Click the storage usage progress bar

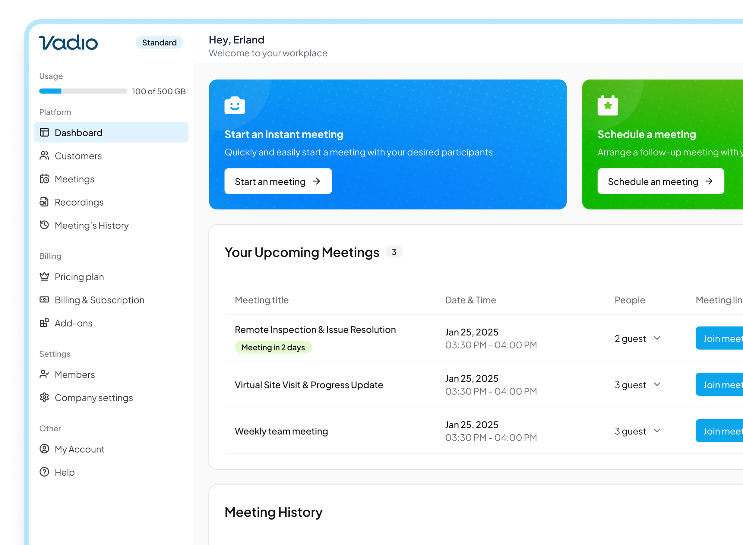[x=83, y=91]
